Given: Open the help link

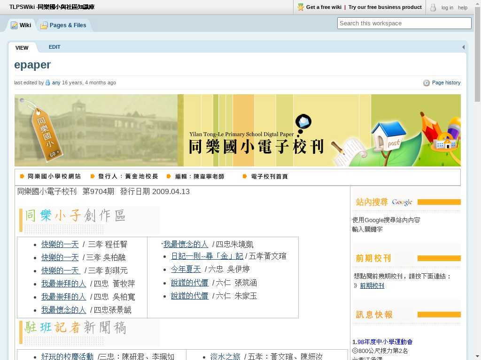Looking at the screenshot, I should click(463, 7).
